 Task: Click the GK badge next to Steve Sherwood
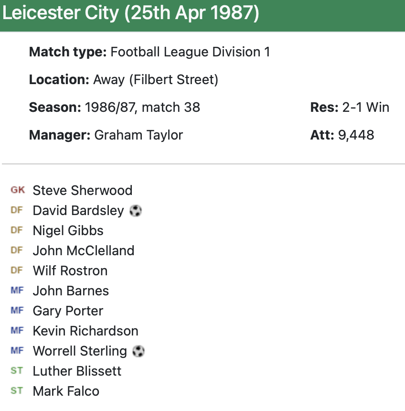pyautogui.click(x=18, y=190)
